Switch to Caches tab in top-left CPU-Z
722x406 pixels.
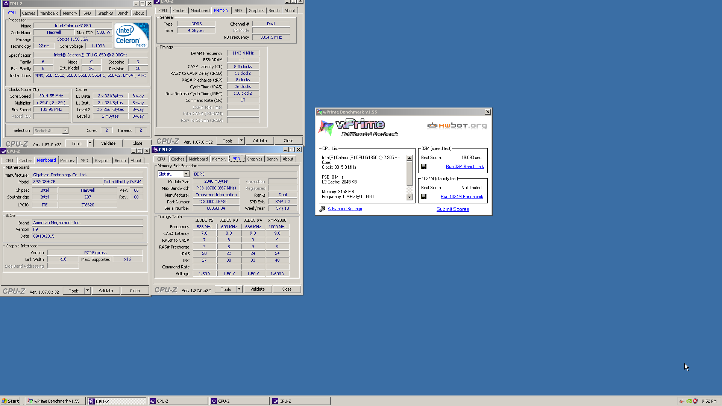coord(28,13)
